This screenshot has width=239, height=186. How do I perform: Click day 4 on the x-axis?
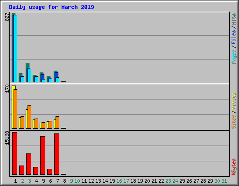36,181
